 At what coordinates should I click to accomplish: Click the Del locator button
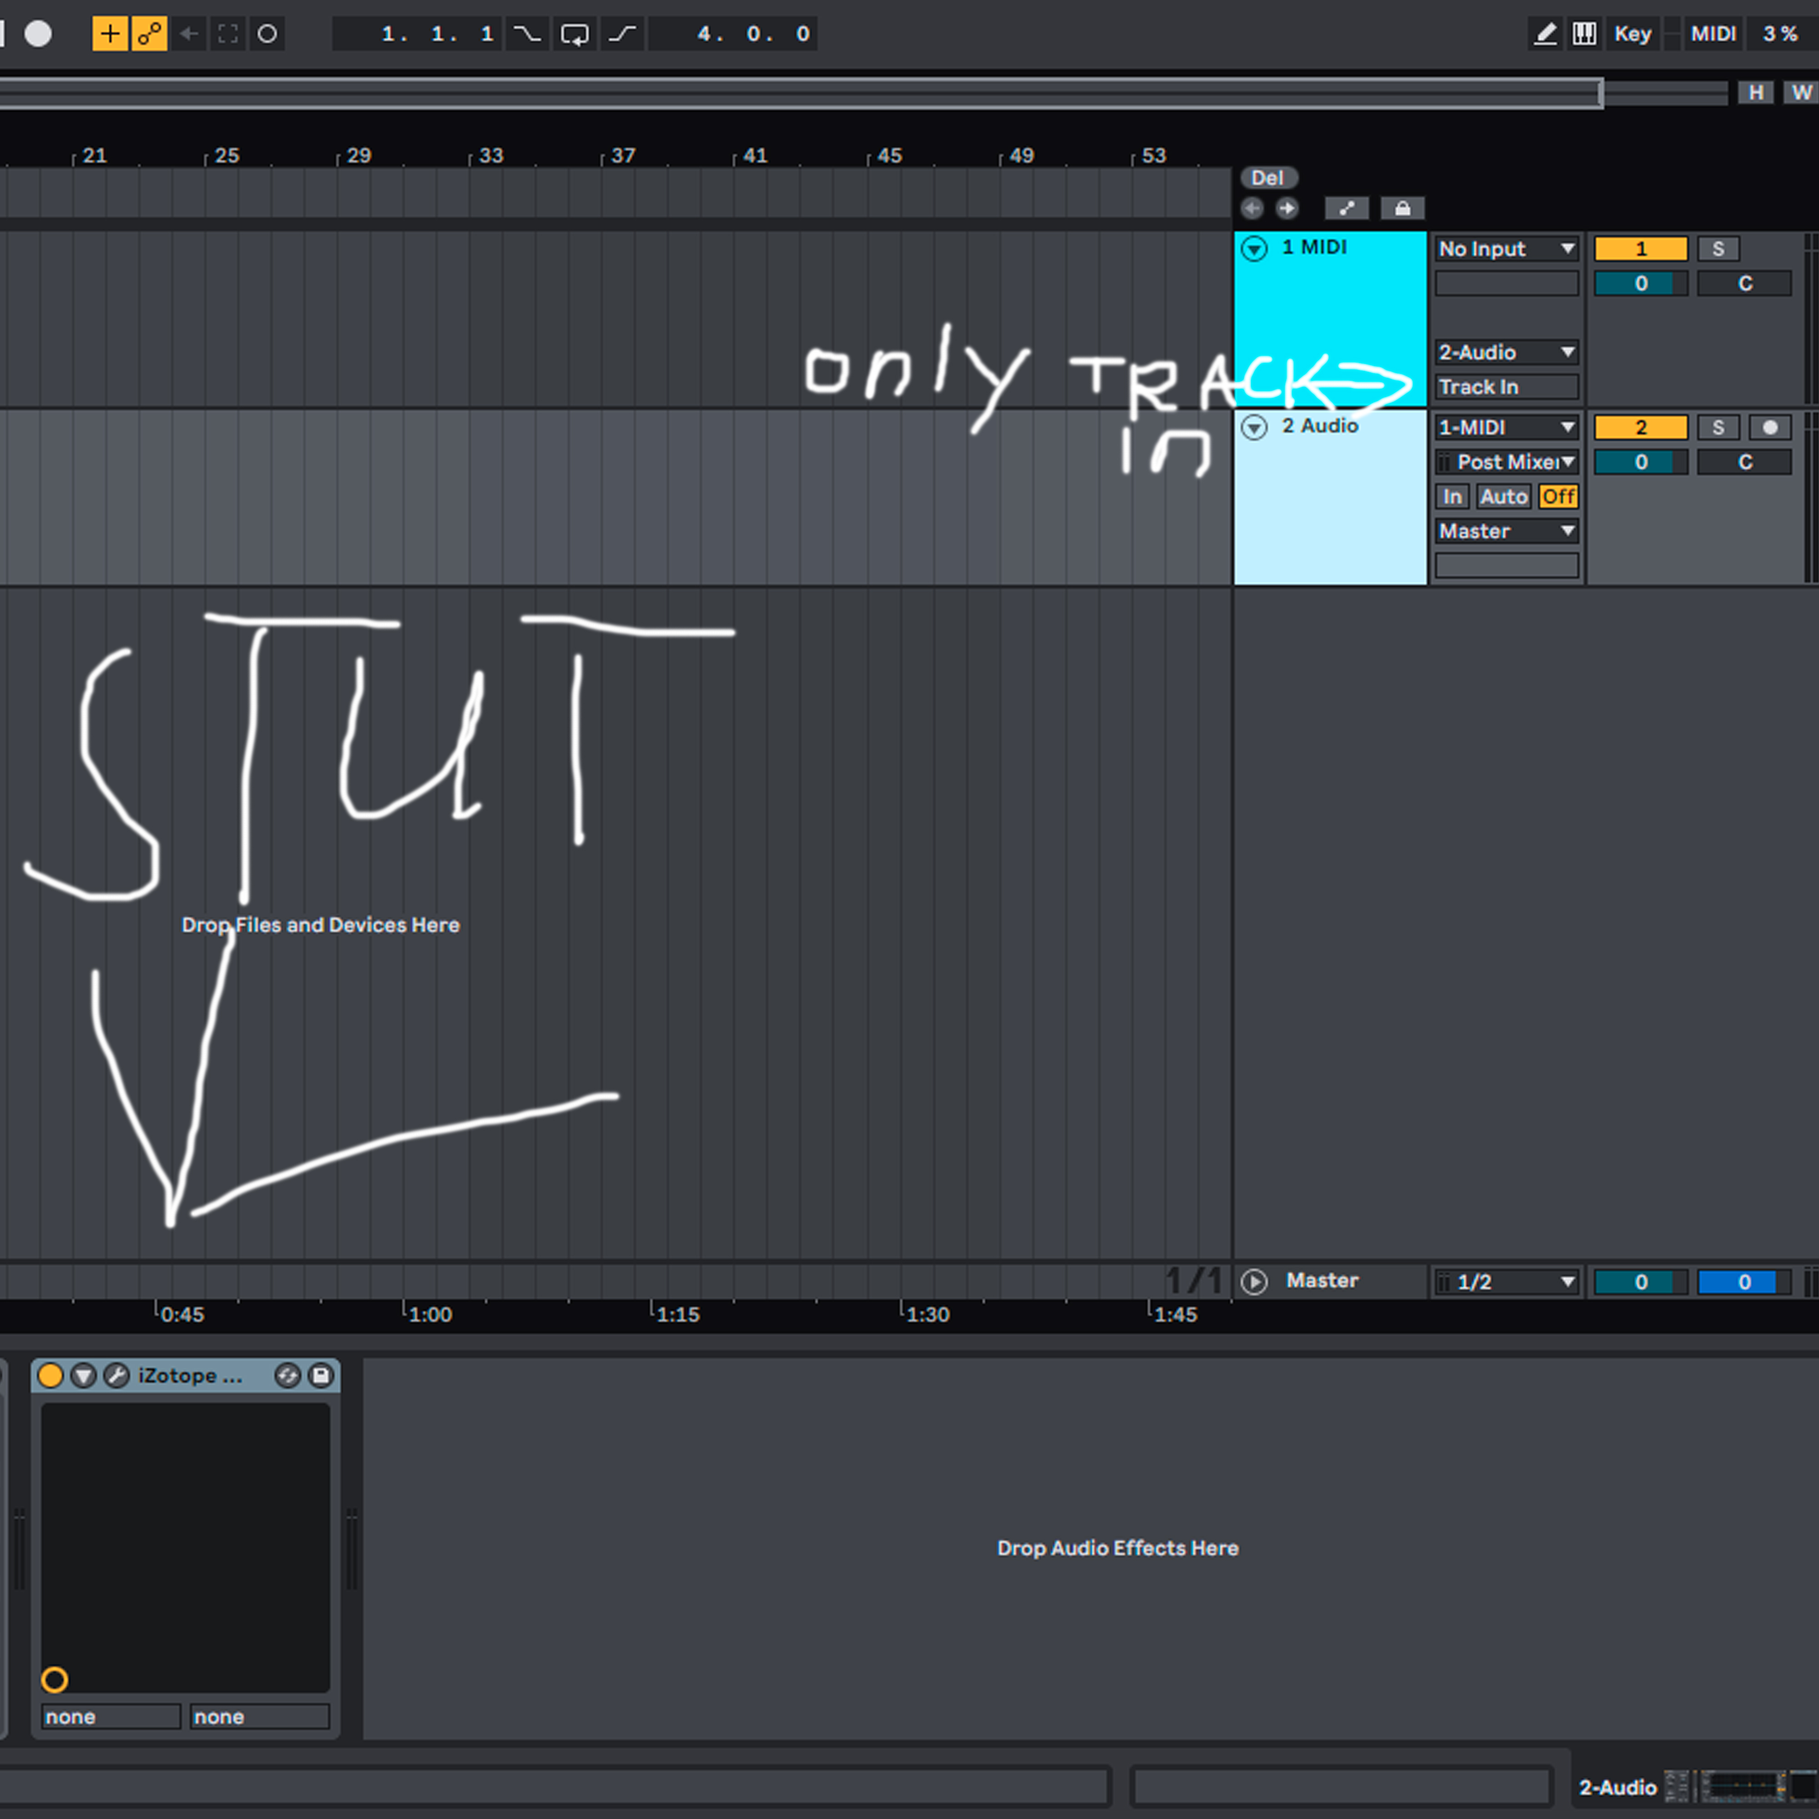click(1267, 178)
